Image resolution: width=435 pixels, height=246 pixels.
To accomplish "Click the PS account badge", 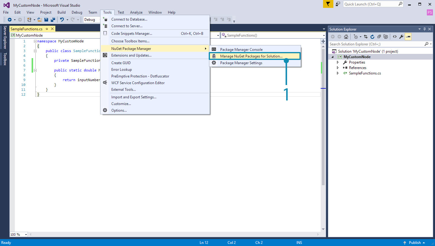I will 430,12.
